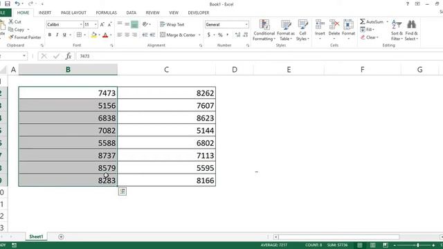Increase font size with the large A icon

point(102,25)
